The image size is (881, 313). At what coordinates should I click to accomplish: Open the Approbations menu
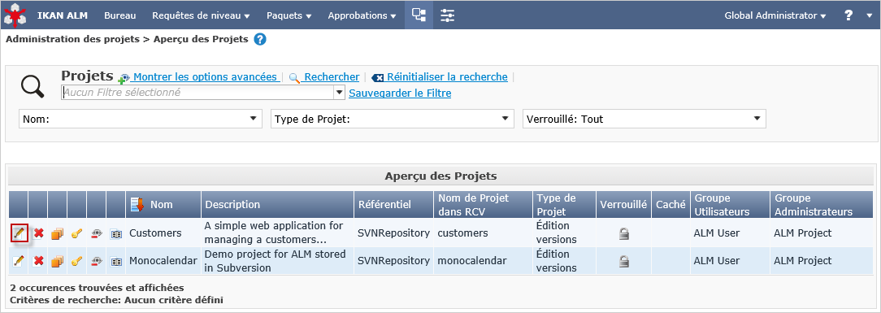point(362,15)
